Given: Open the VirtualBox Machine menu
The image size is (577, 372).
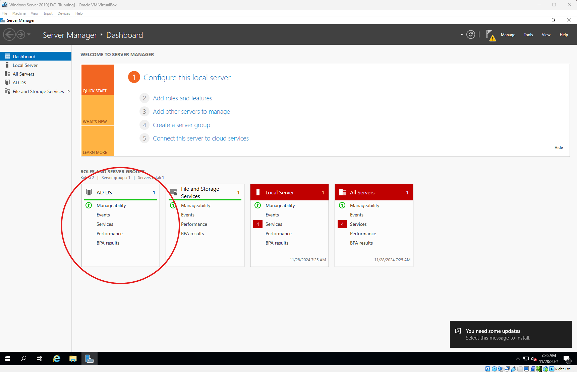Looking at the screenshot, I should (19, 13).
